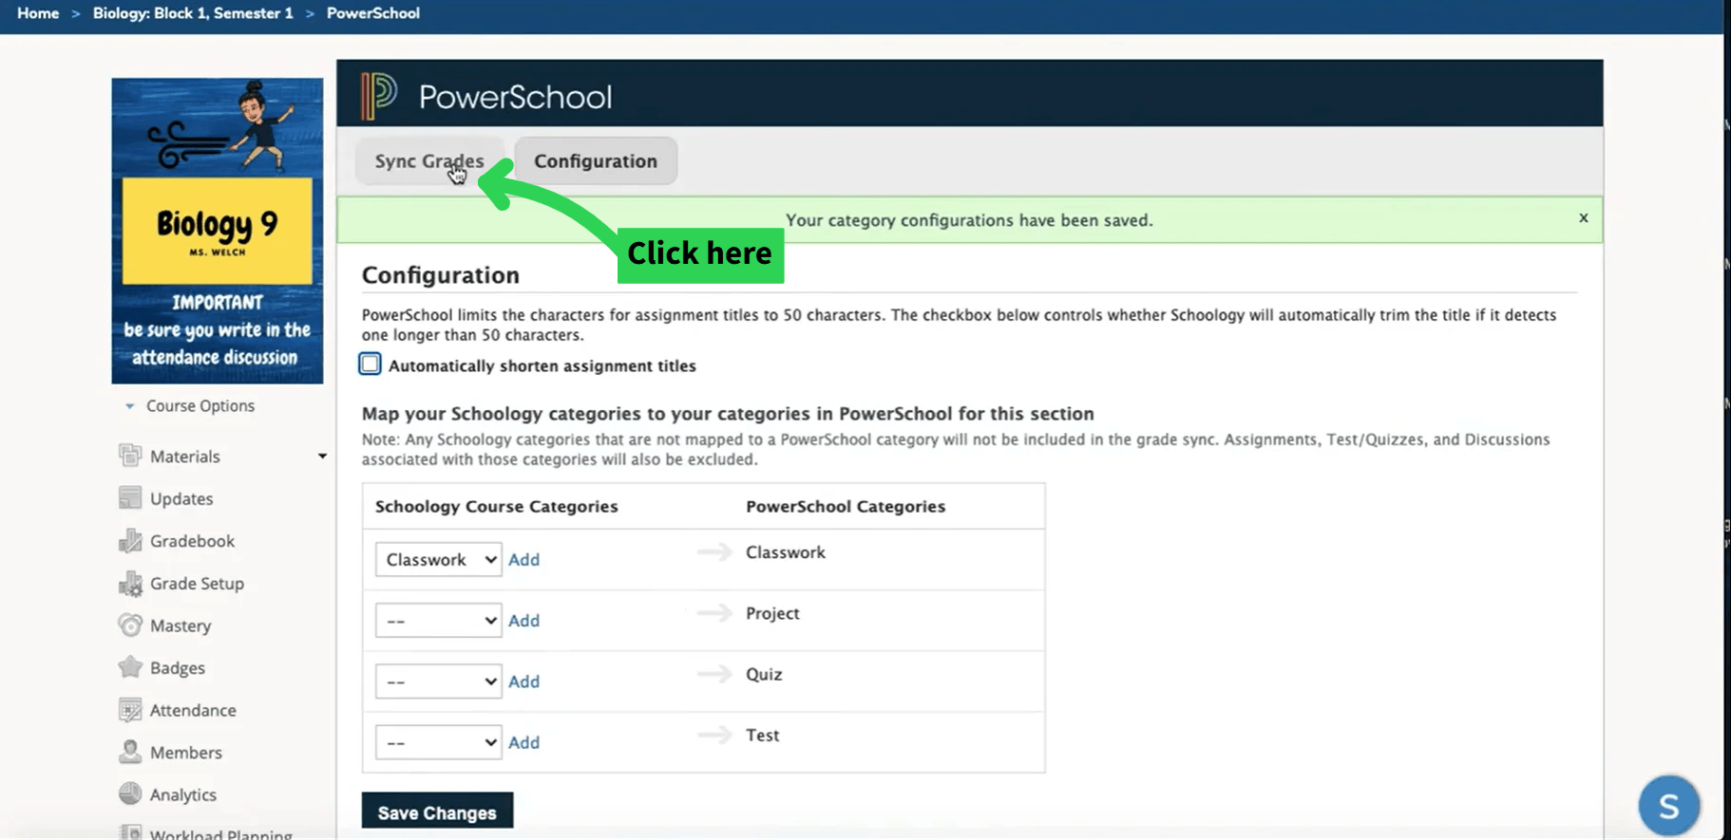This screenshot has width=1731, height=840.
Task: Open the Updates sidebar icon
Action: tap(130, 498)
